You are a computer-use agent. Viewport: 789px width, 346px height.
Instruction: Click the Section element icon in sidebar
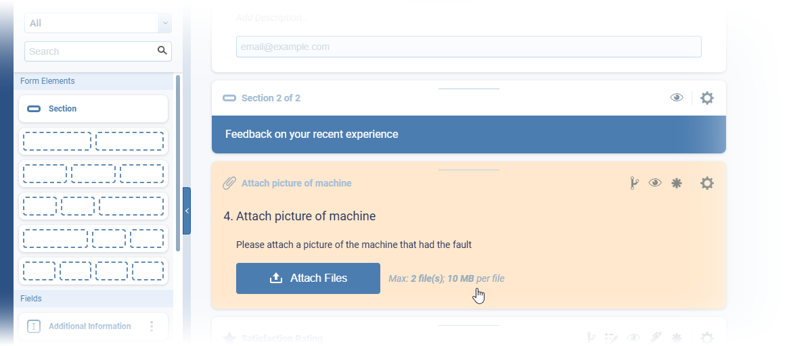coord(34,109)
